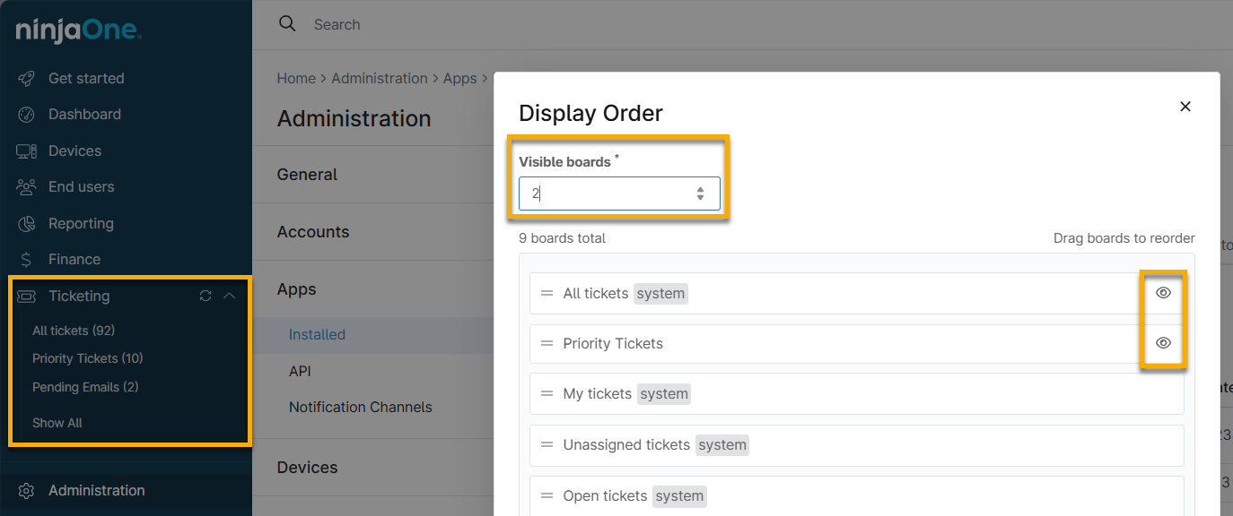This screenshot has height=516, width=1233.
Task: Click the End users icon
Action: (x=25, y=186)
